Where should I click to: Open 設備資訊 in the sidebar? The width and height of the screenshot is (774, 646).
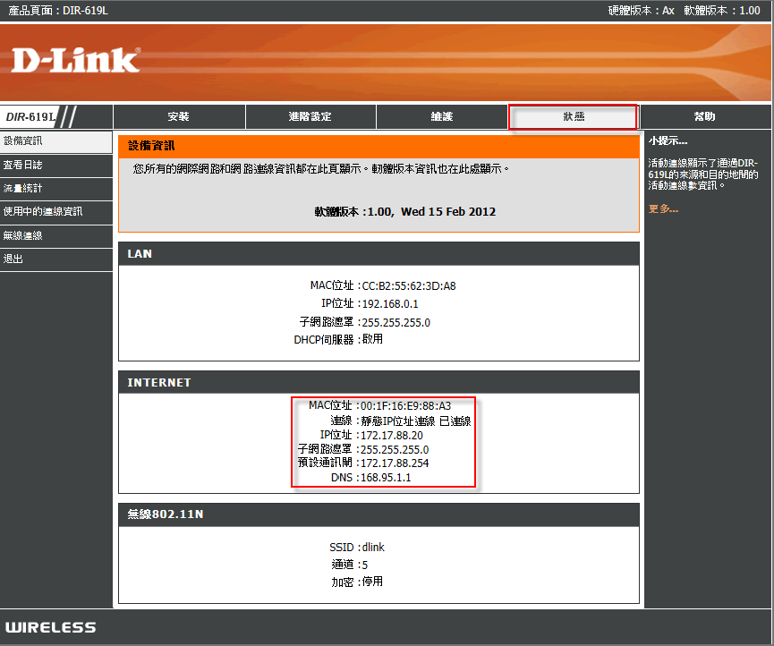(x=55, y=141)
